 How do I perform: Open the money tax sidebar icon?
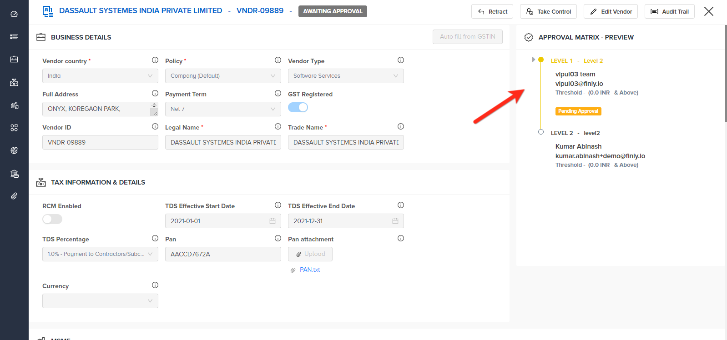(14, 82)
